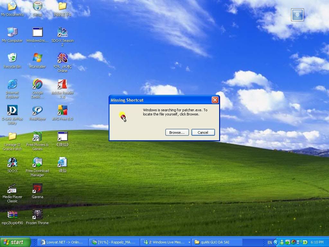329x247 pixels.
Task: Click the 6:10 PM clock in the taskbar
Action: [316, 242]
